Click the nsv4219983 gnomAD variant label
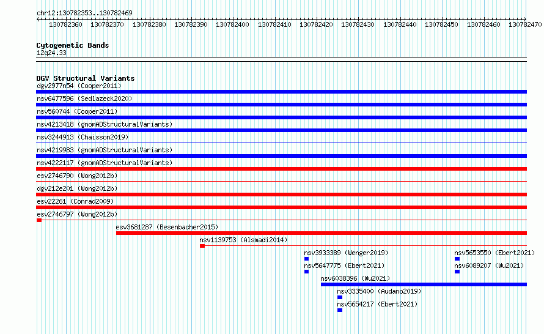Screen dimensions: 544x334 tap(105, 150)
